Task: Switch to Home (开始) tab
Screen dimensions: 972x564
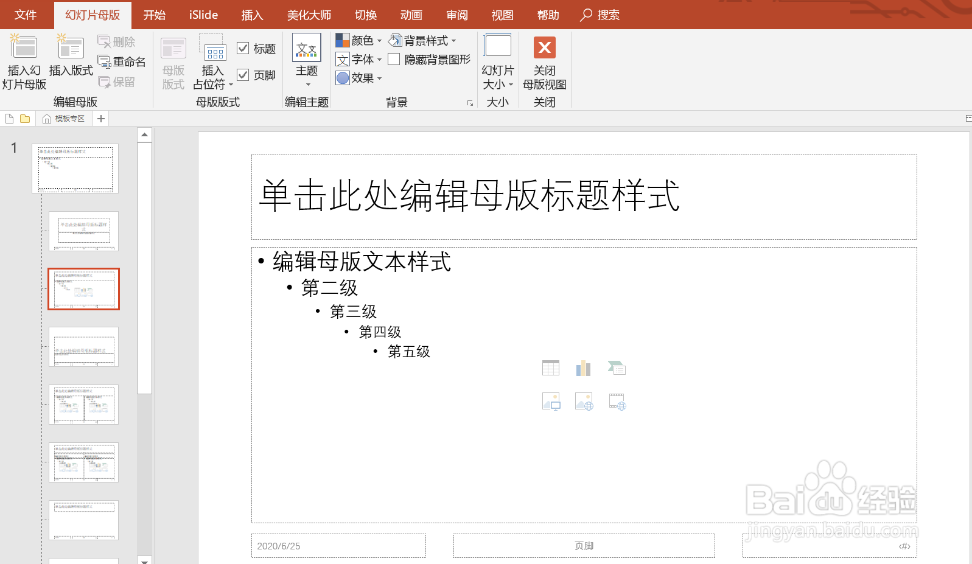Action: (155, 15)
